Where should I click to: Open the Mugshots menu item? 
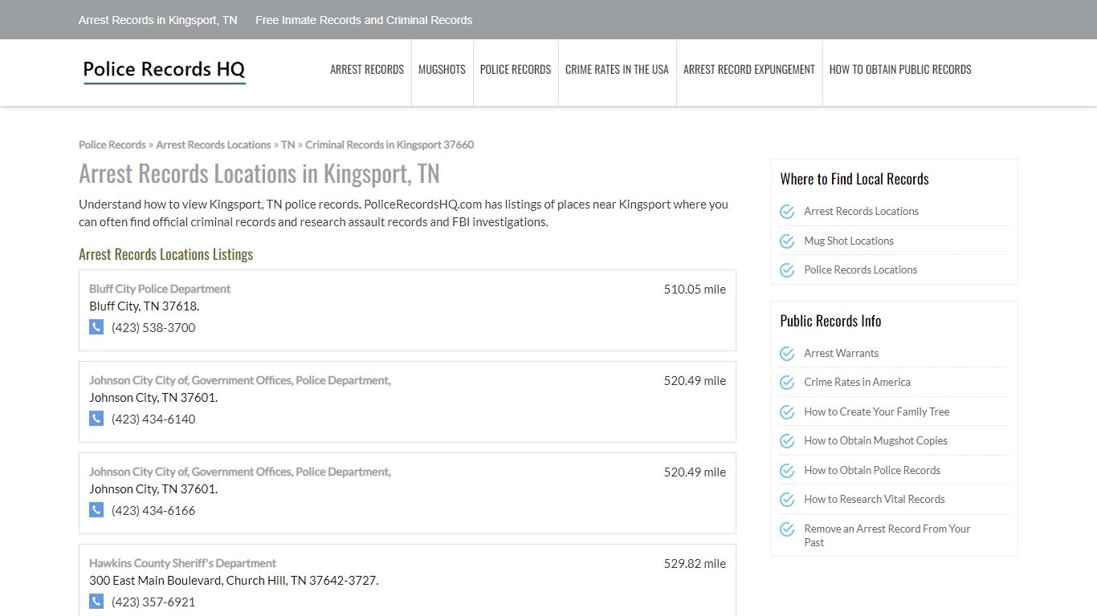(x=442, y=70)
